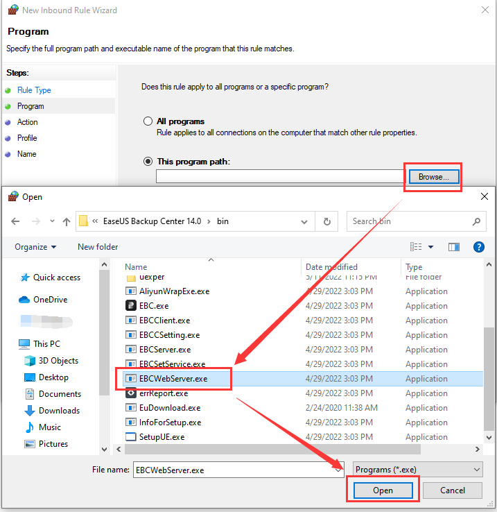The height and width of the screenshot is (512, 497).
Task: Click the Cancel button
Action: 453,490
